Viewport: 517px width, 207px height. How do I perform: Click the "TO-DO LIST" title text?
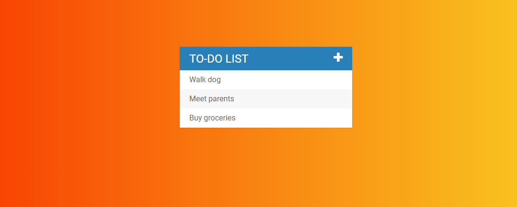click(x=218, y=59)
